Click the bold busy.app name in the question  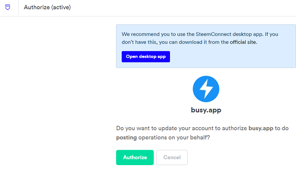coord(261,128)
